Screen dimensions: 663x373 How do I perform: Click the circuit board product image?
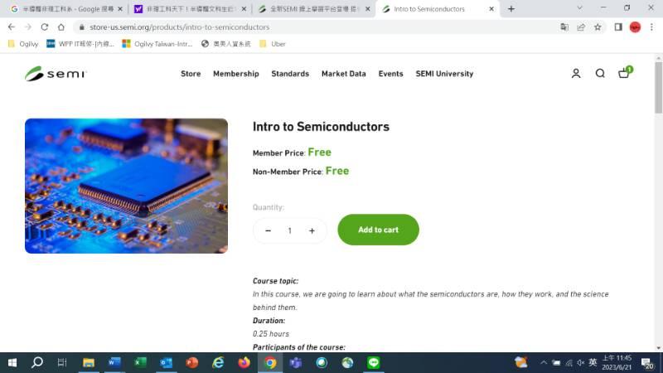126,186
